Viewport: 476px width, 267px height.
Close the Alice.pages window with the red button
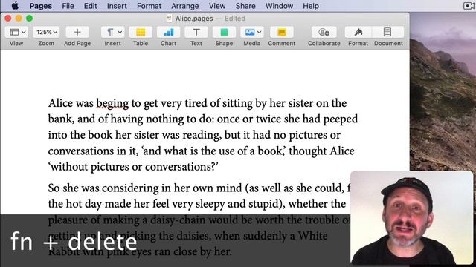pyautogui.click(x=8, y=19)
